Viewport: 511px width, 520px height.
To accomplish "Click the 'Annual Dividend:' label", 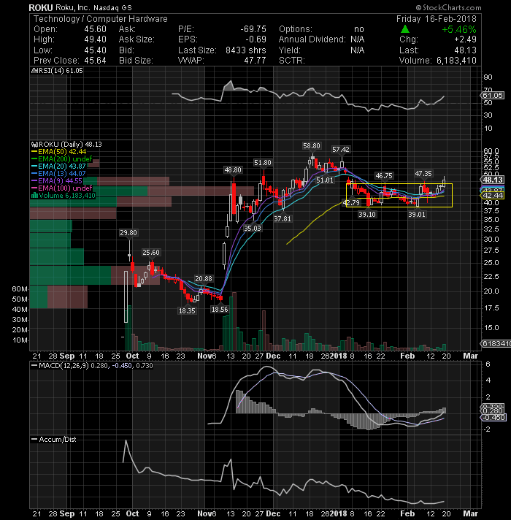I will (312, 39).
